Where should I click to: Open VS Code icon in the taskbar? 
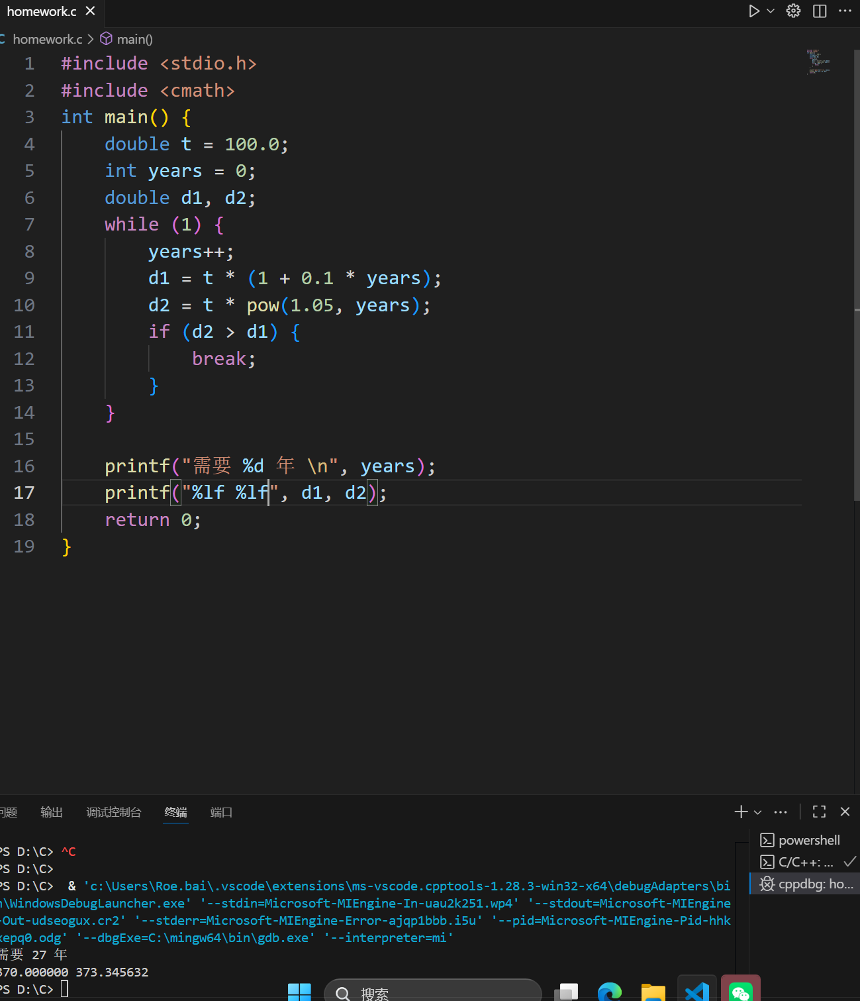tap(696, 991)
